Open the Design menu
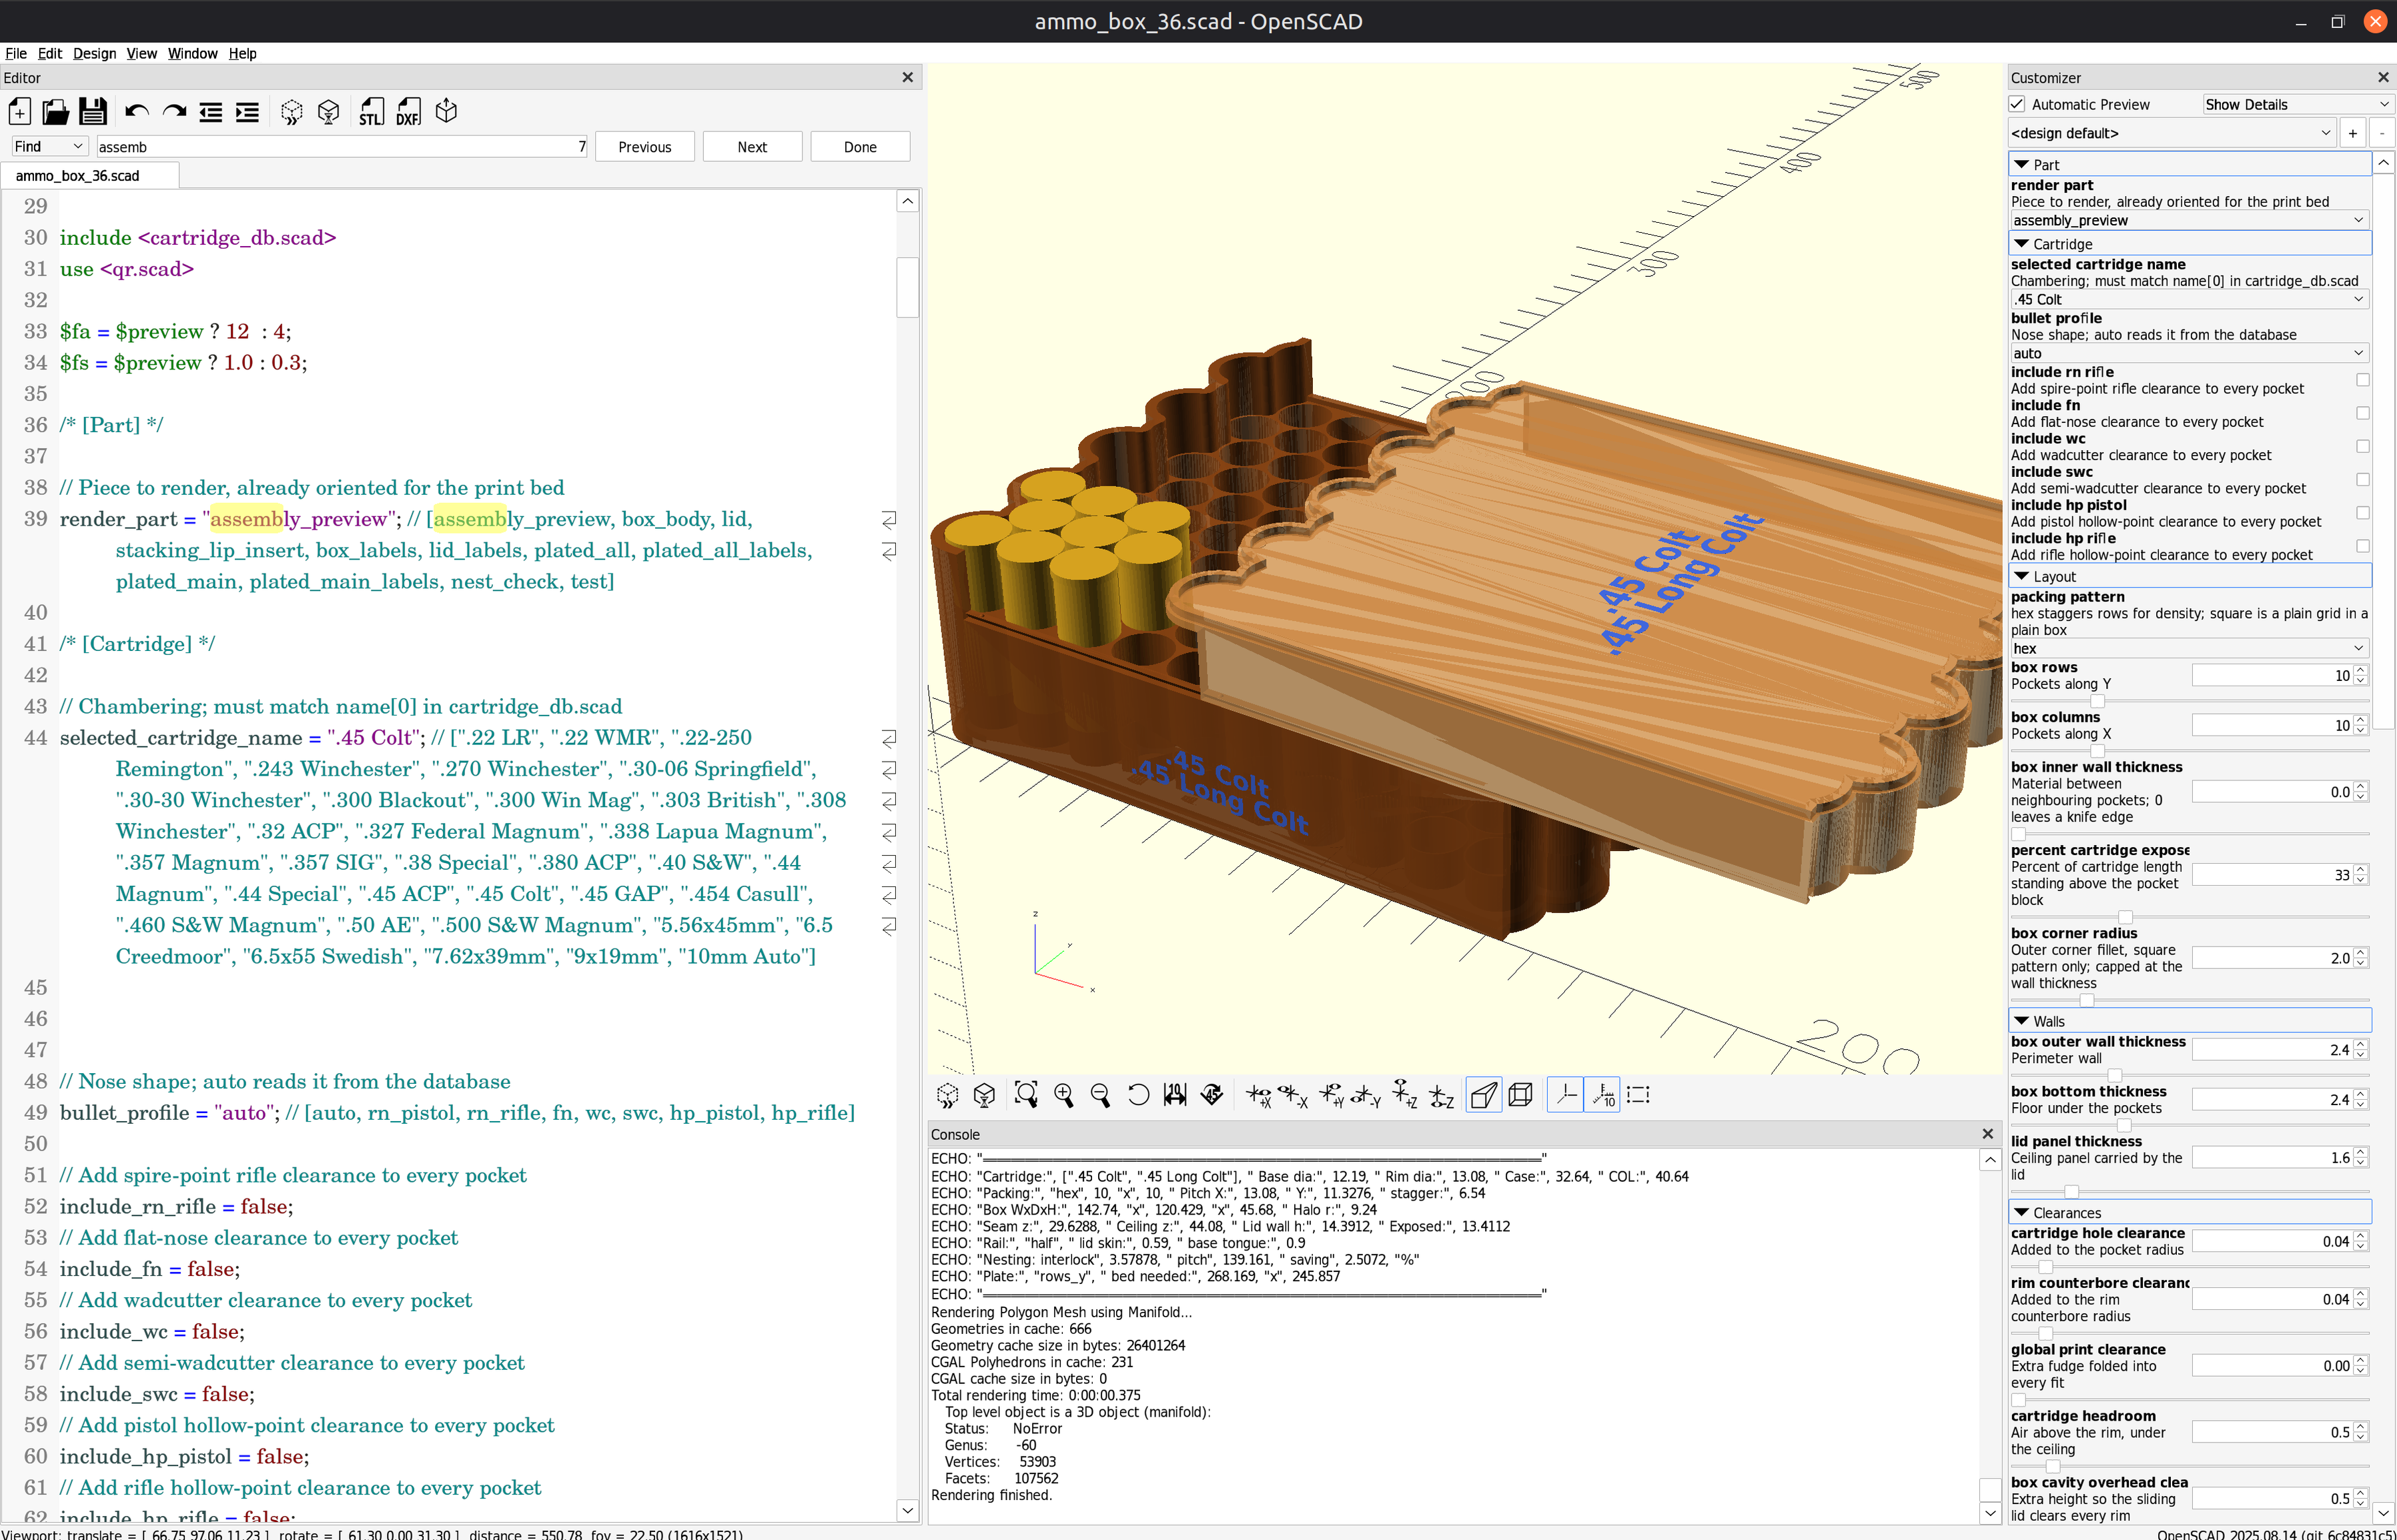 pyautogui.click(x=94, y=53)
